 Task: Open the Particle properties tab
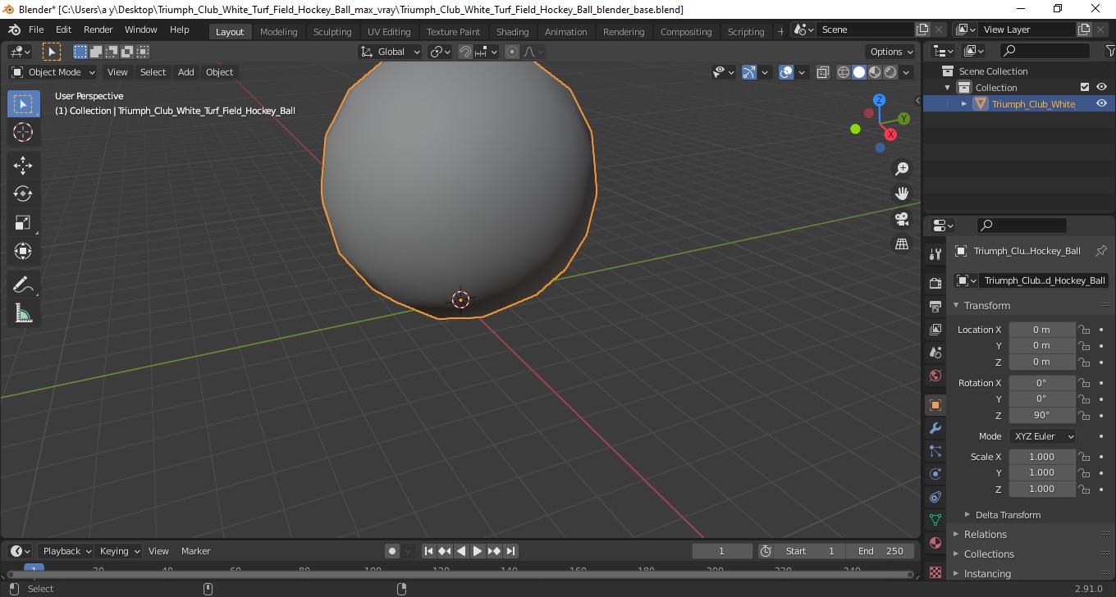click(935, 451)
